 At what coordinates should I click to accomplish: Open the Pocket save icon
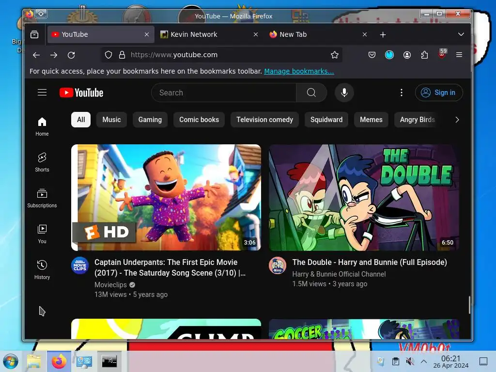[x=372, y=55]
